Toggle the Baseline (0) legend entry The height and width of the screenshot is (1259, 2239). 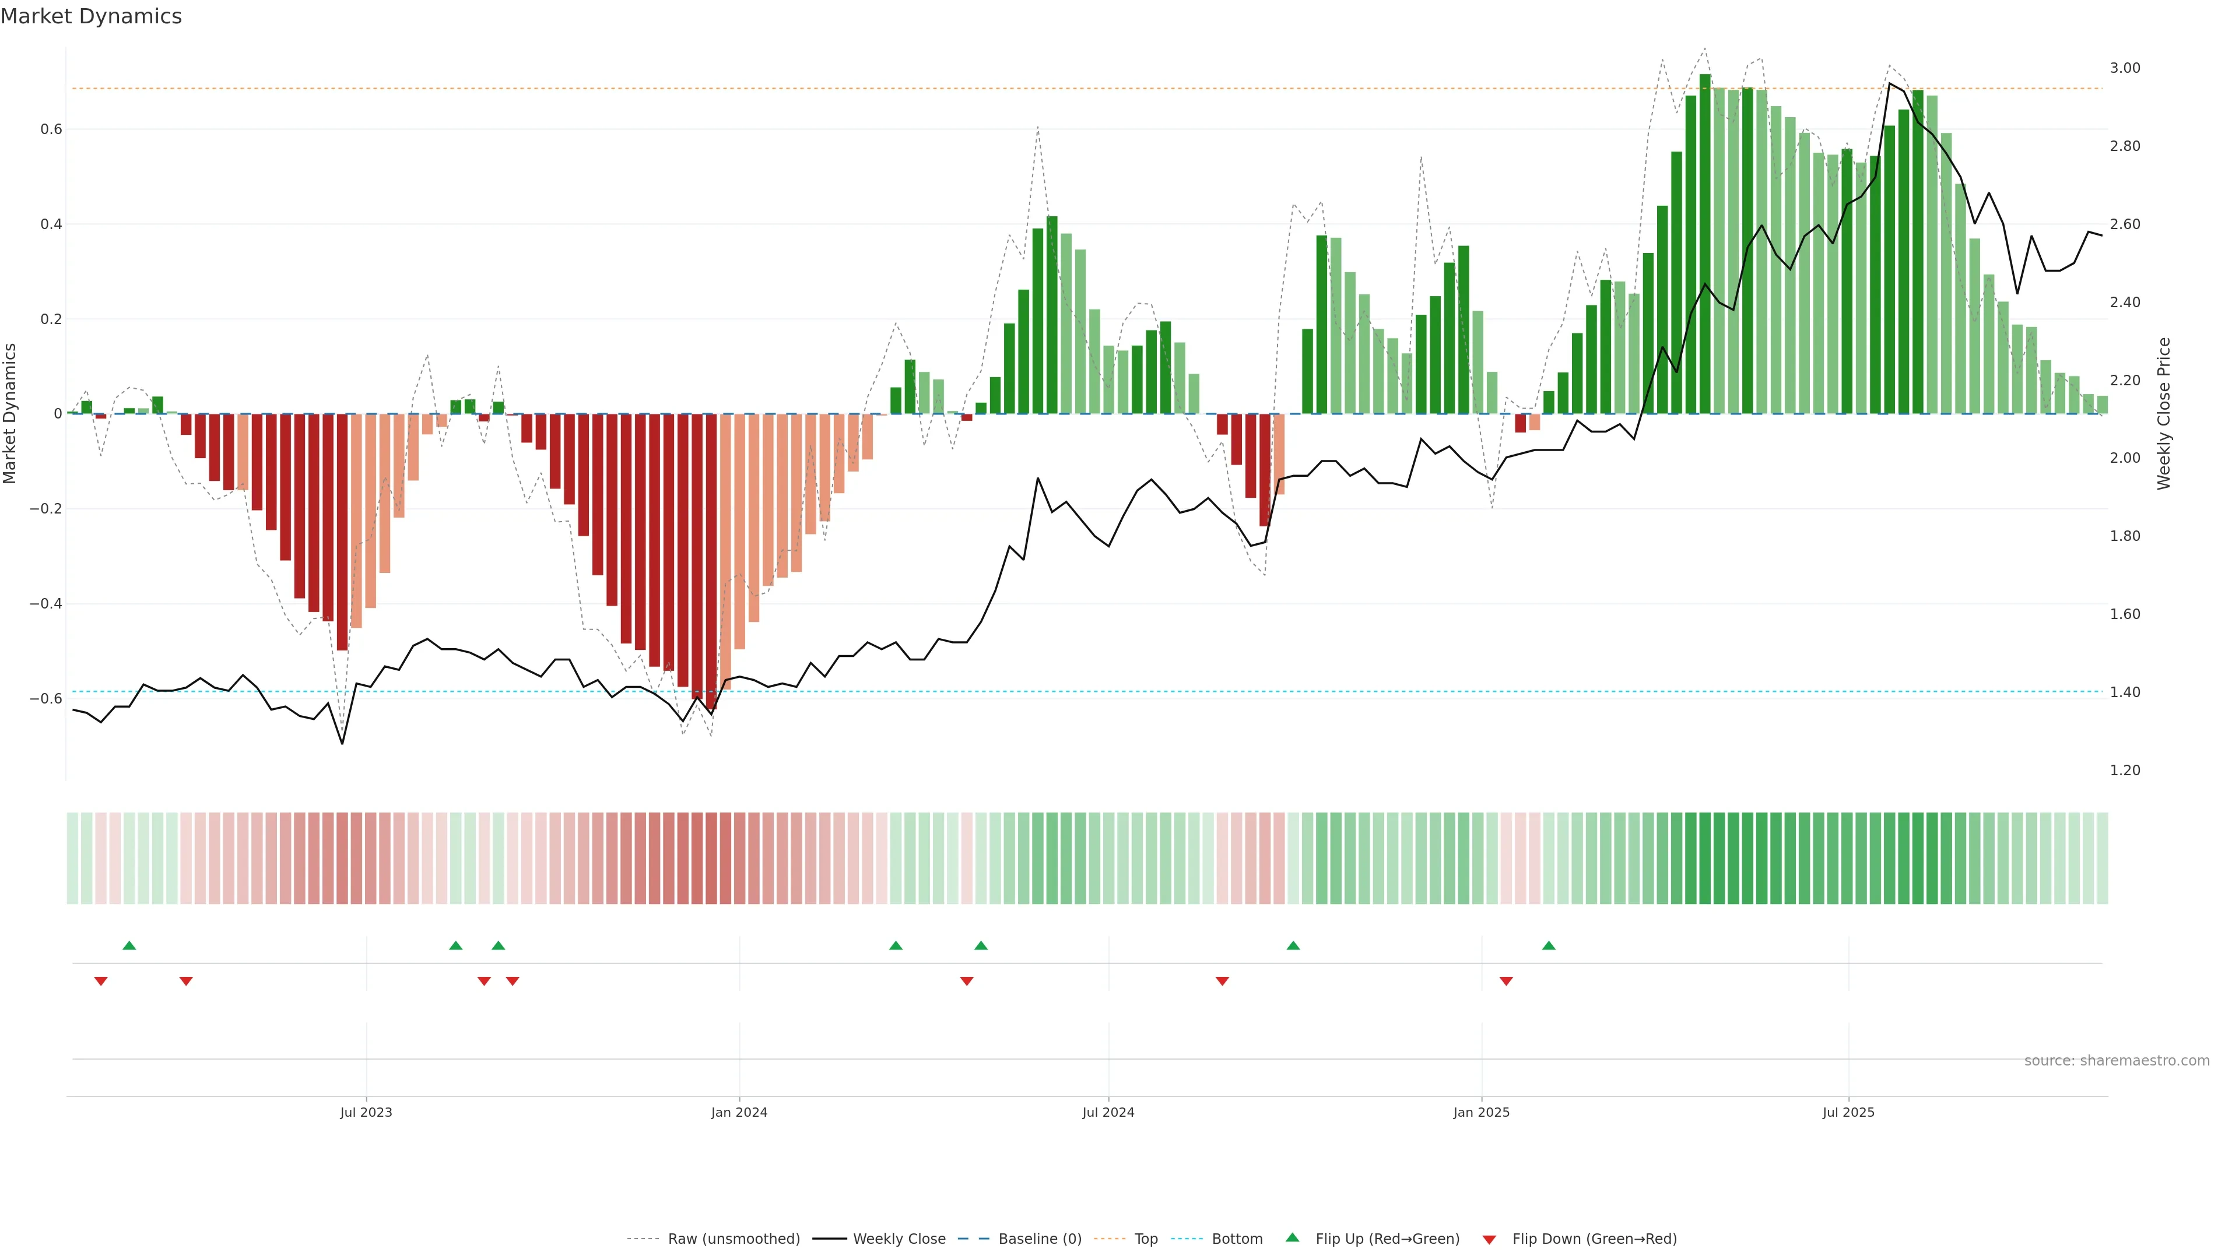tap(1040, 1238)
